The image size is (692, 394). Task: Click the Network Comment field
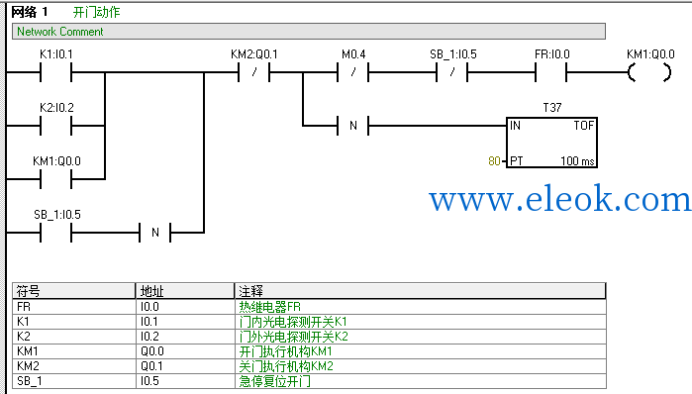coord(309,32)
